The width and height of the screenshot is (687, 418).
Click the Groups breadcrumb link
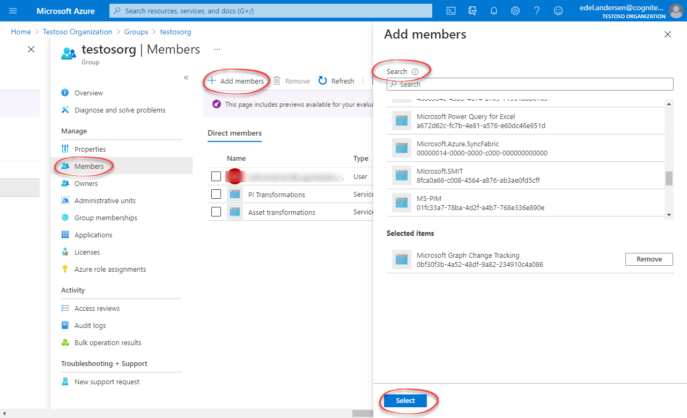tap(136, 32)
